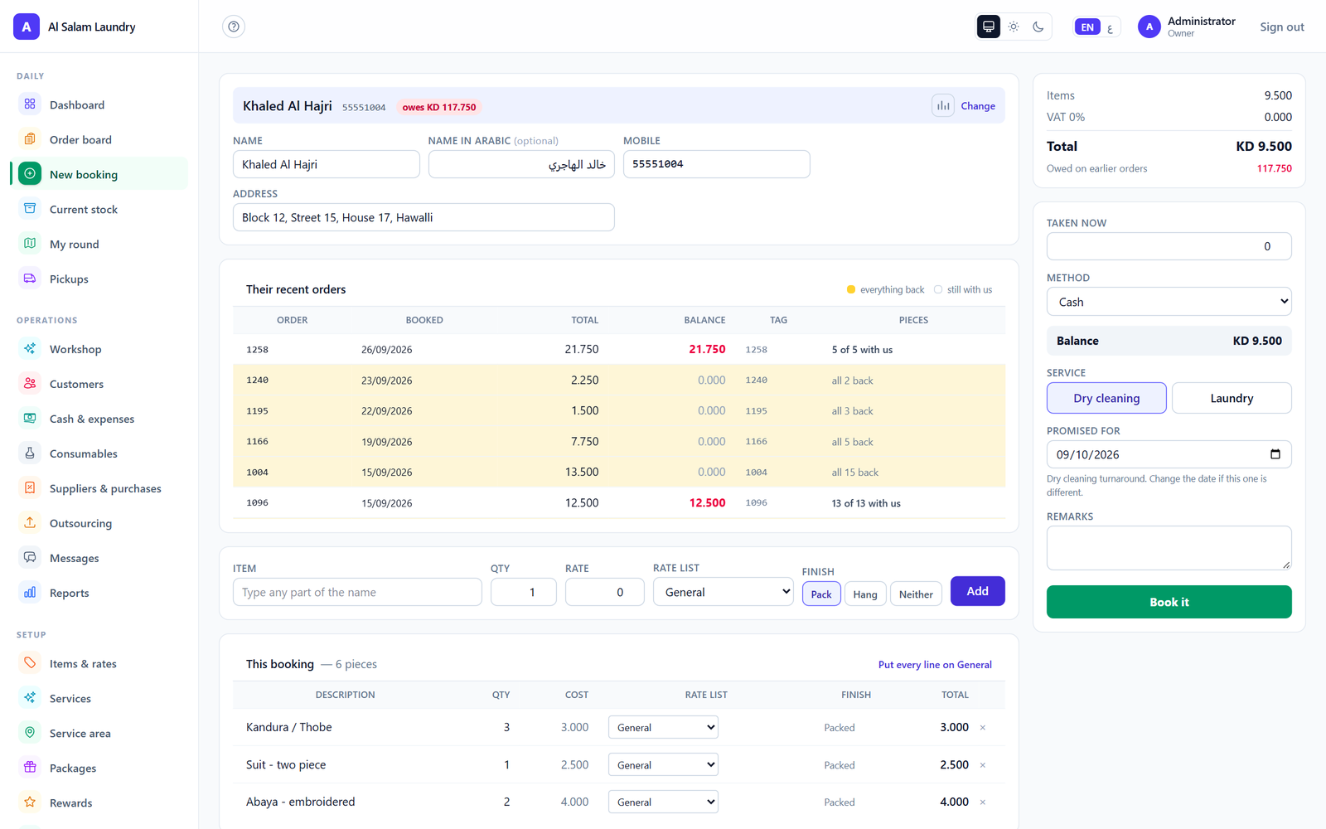Switch to system display theme icon
The height and width of the screenshot is (829, 1326).
989,27
